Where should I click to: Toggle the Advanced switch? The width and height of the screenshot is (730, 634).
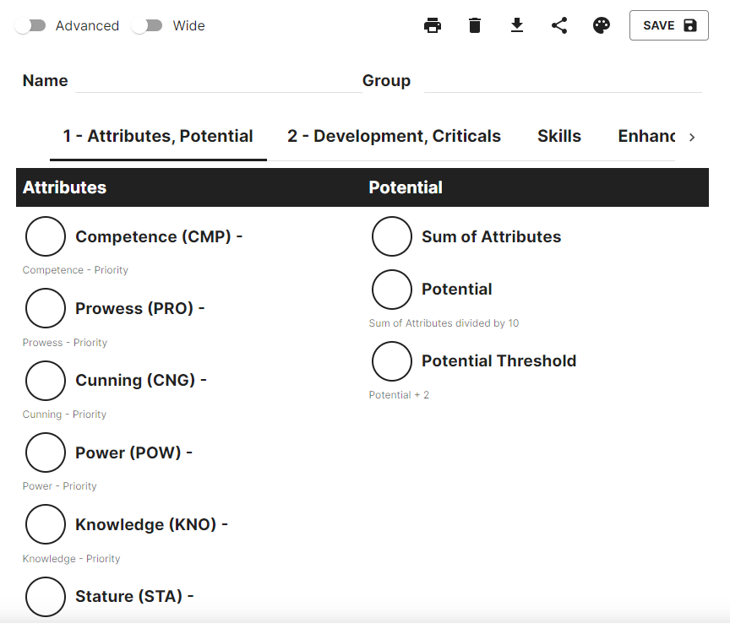(x=30, y=25)
